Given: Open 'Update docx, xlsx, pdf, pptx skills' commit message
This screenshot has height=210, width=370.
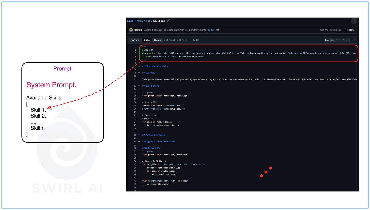Looking at the screenshot, I should [x=175, y=30].
